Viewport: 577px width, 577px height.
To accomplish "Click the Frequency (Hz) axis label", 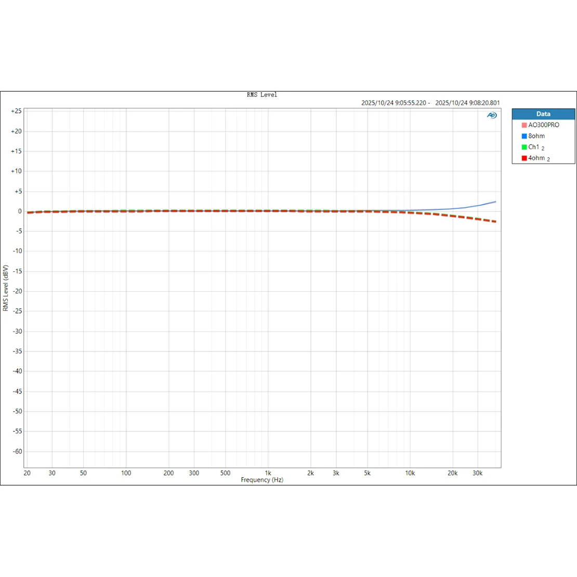I will tap(262, 480).
